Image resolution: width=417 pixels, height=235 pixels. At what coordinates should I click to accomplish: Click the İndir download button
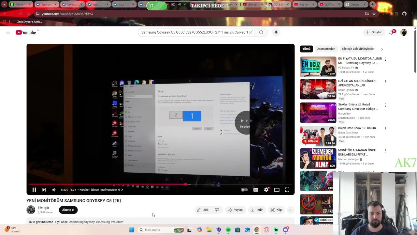(x=257, y=210)
